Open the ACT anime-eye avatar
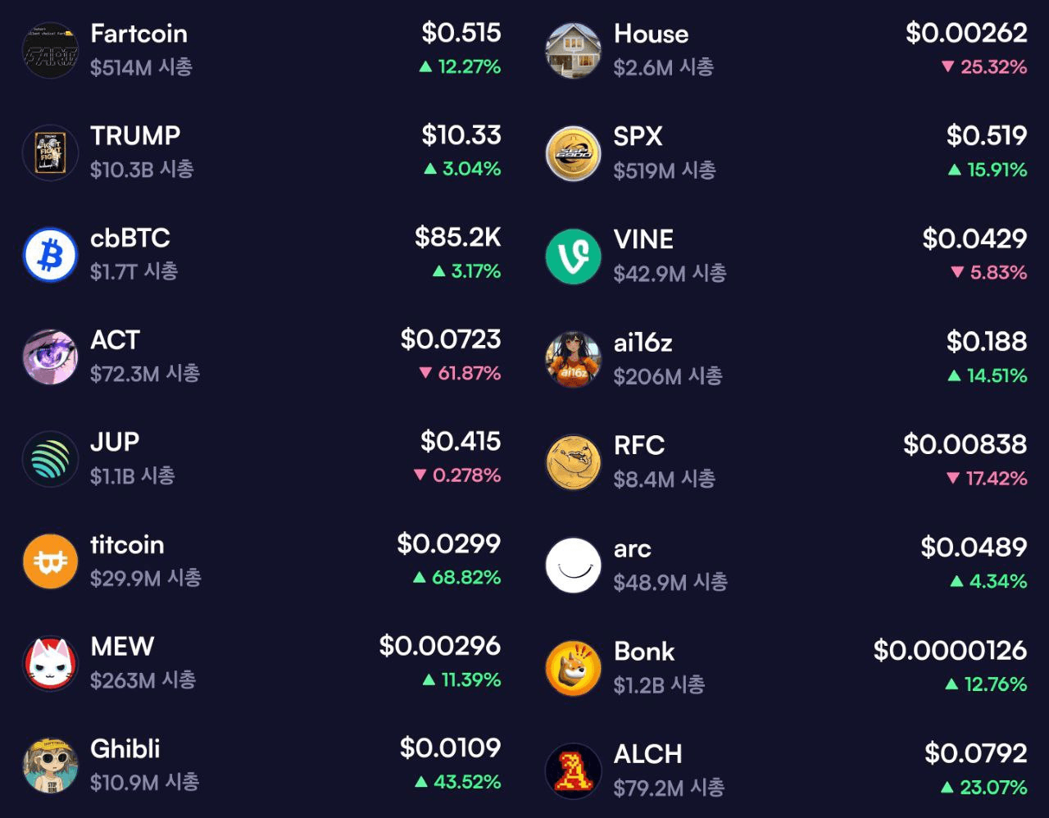Image resolution: width=1049 pixels, height=818 pixels. point(50,357)
